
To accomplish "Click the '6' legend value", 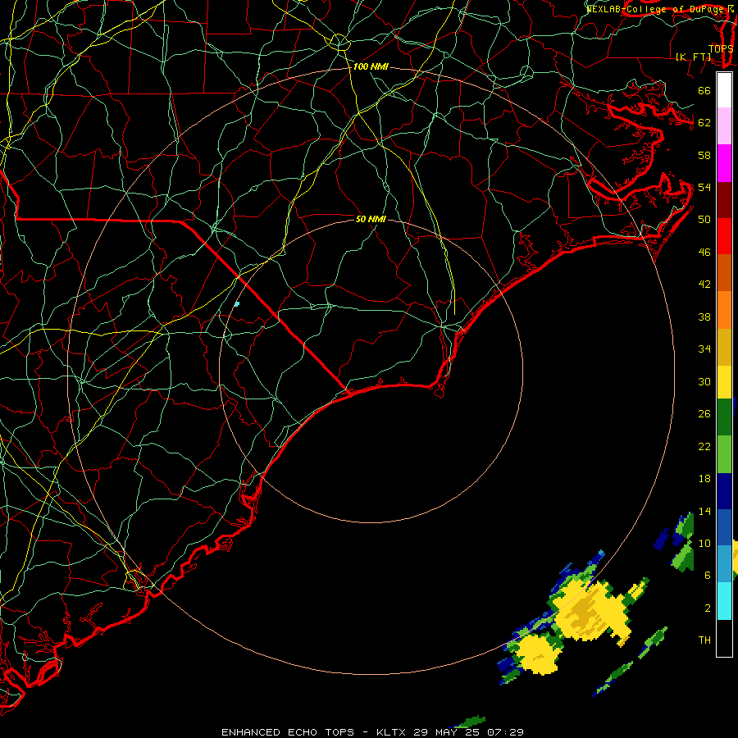I will [708, 576].
